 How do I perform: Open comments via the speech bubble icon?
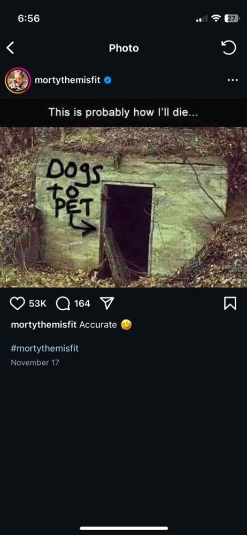coord(63,303)
